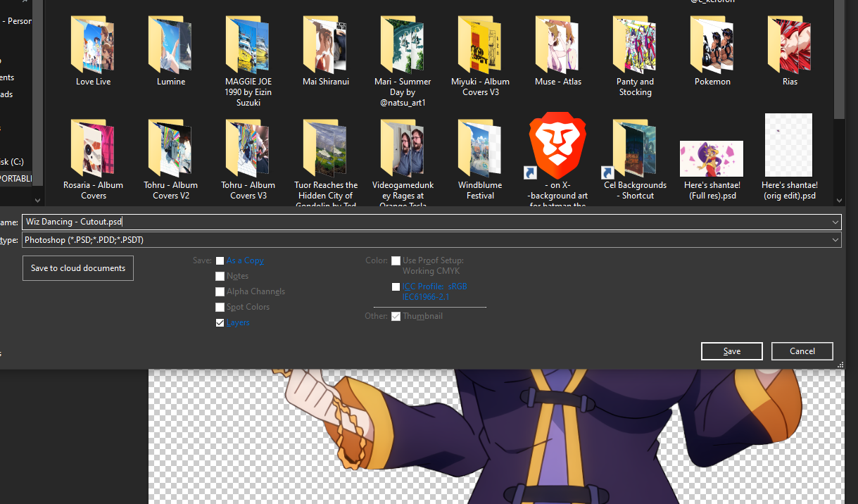This screenshot has height=504, width=858.
Task: Cancel the save dialog
Action: (802, 351)
